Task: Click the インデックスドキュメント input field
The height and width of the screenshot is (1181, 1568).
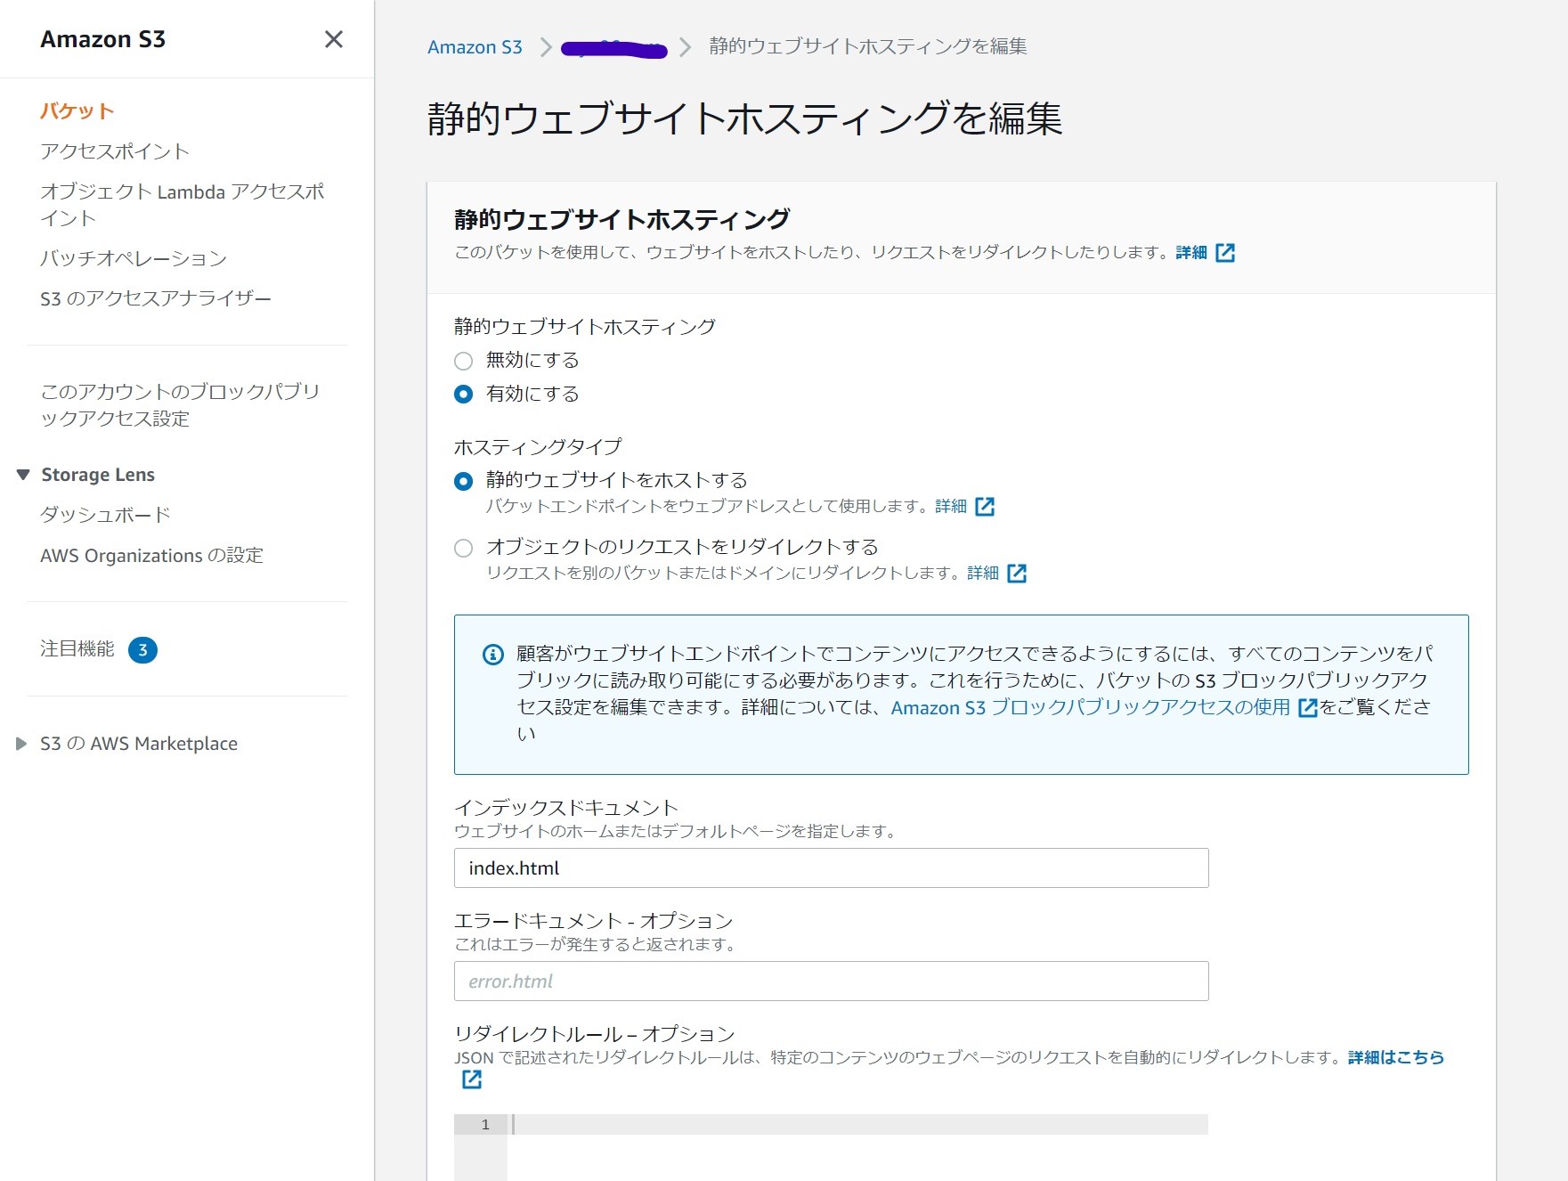Action: tap(831, 868)
